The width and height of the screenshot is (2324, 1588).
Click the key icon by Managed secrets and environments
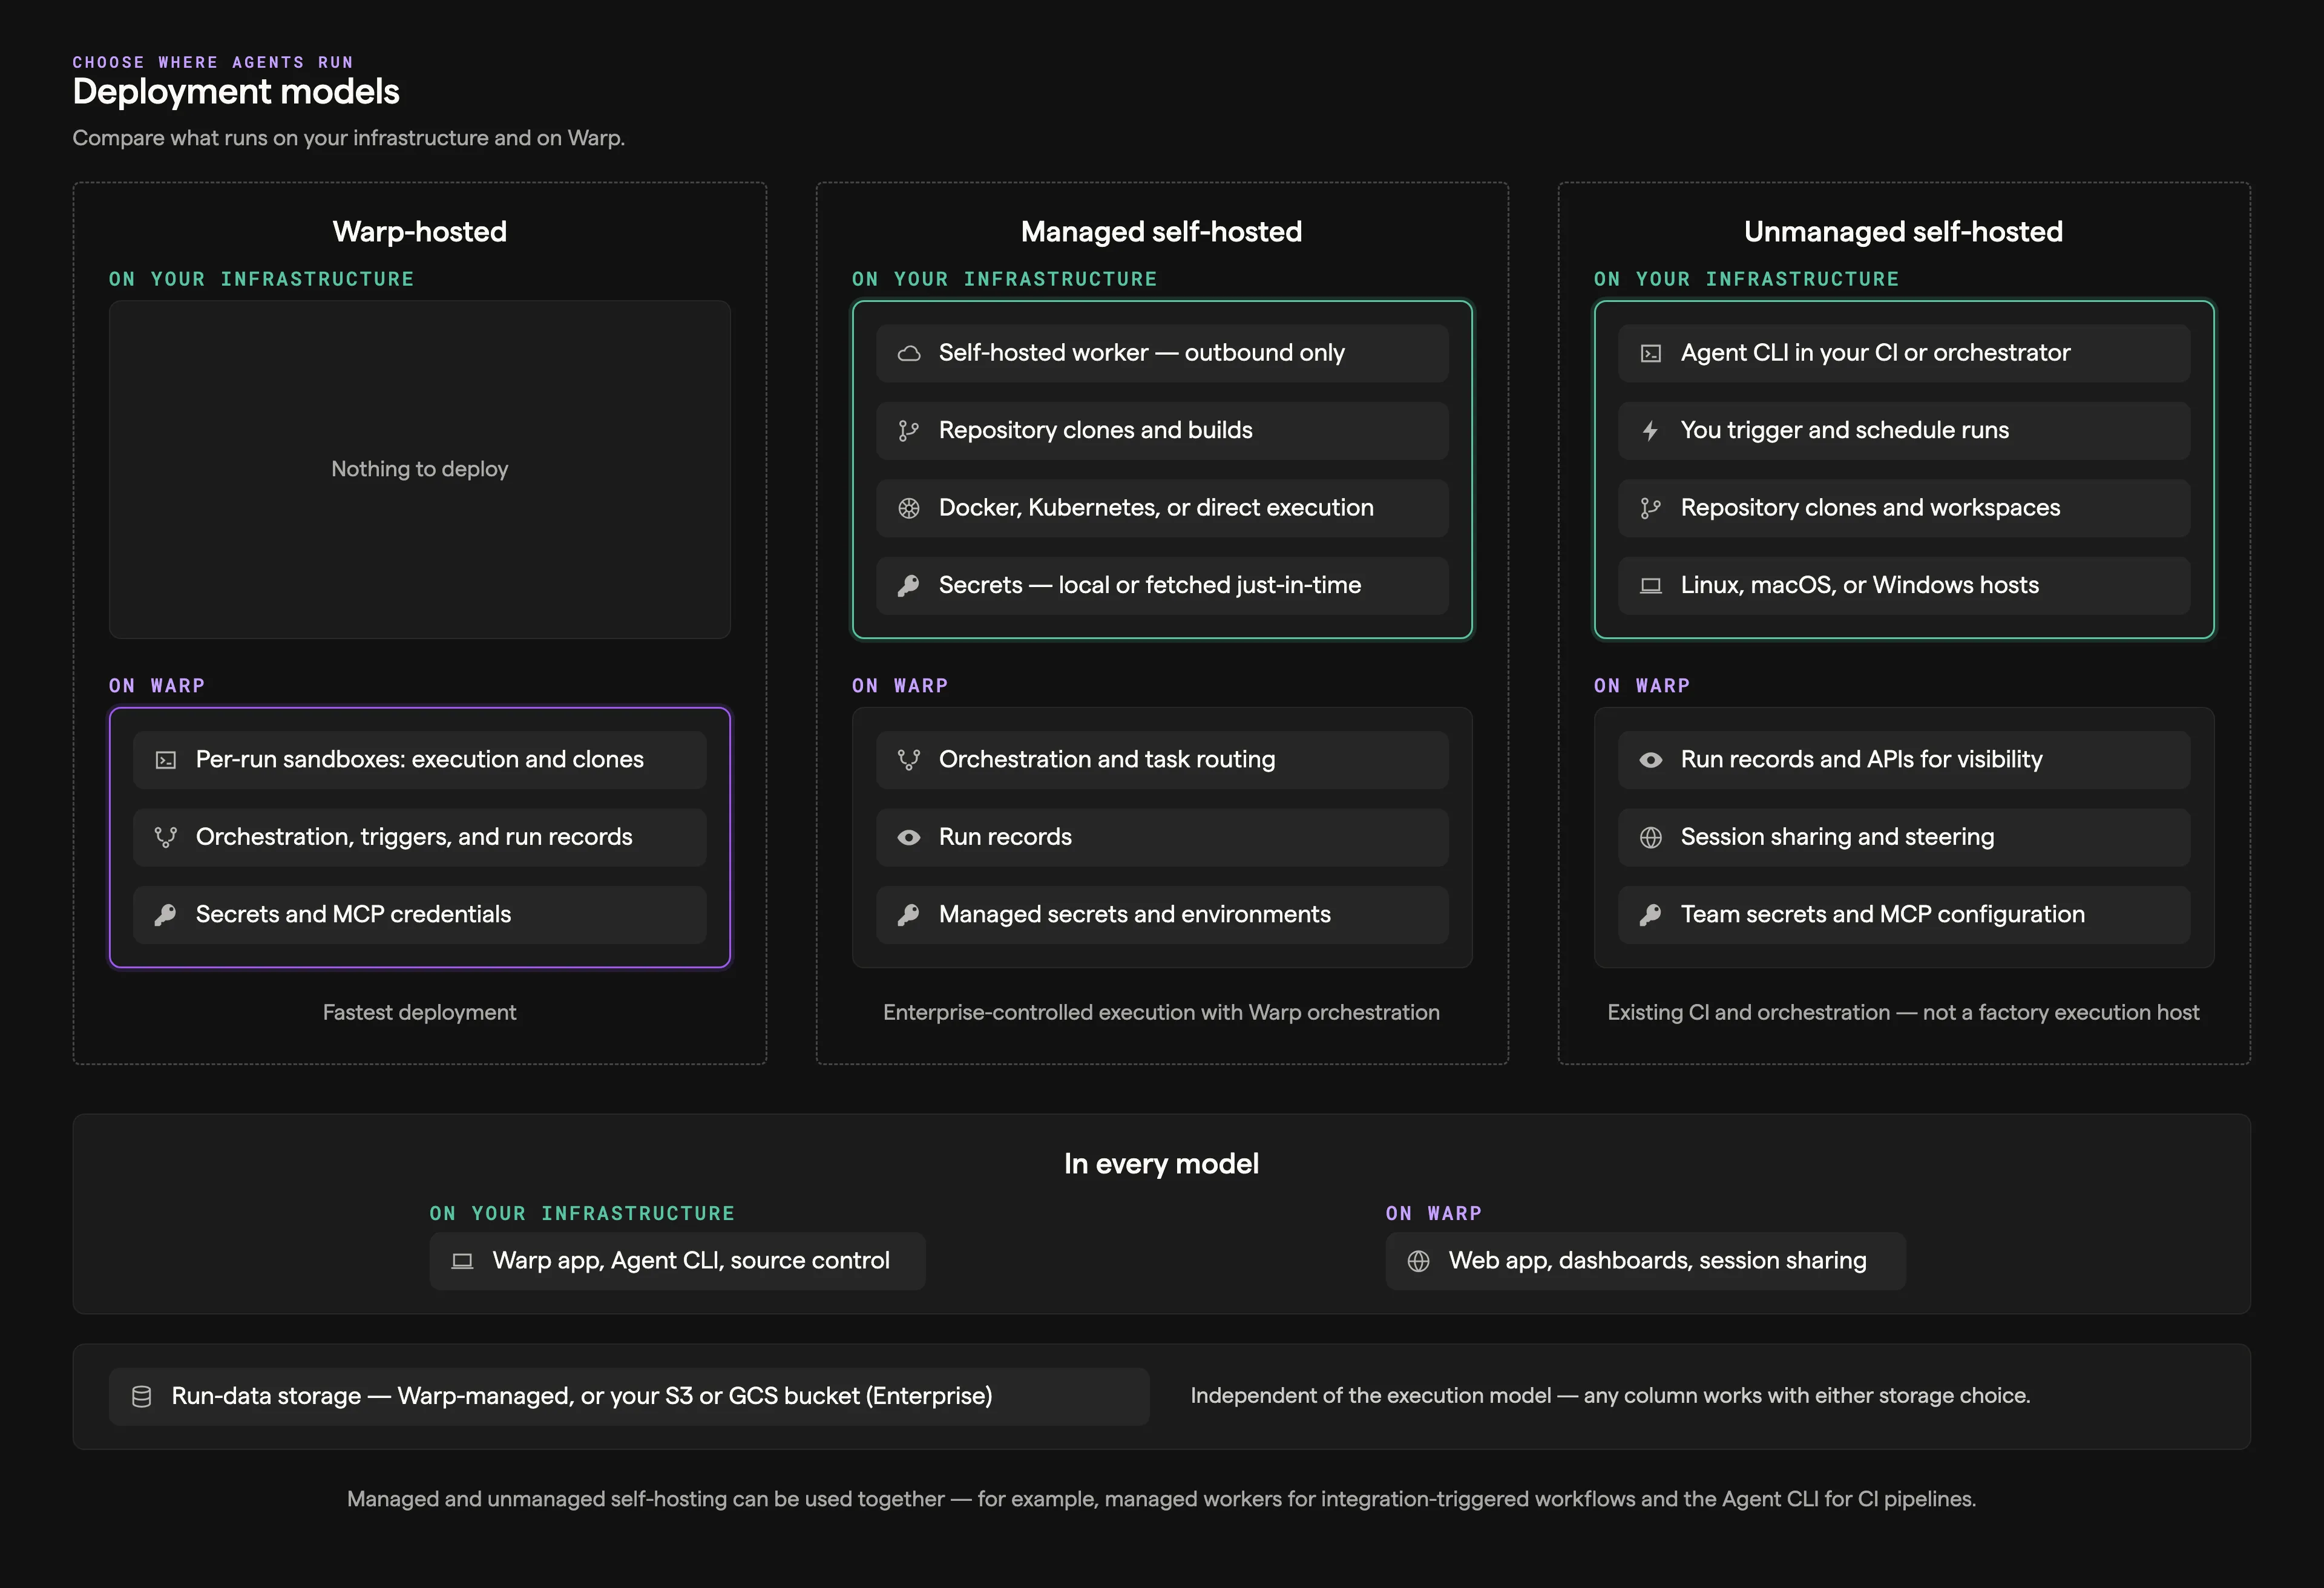[x=908, y=915]
